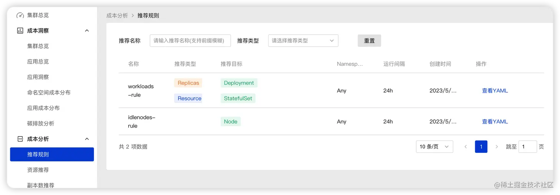Click the idlenodes-rule name cell

pos(141,122)
